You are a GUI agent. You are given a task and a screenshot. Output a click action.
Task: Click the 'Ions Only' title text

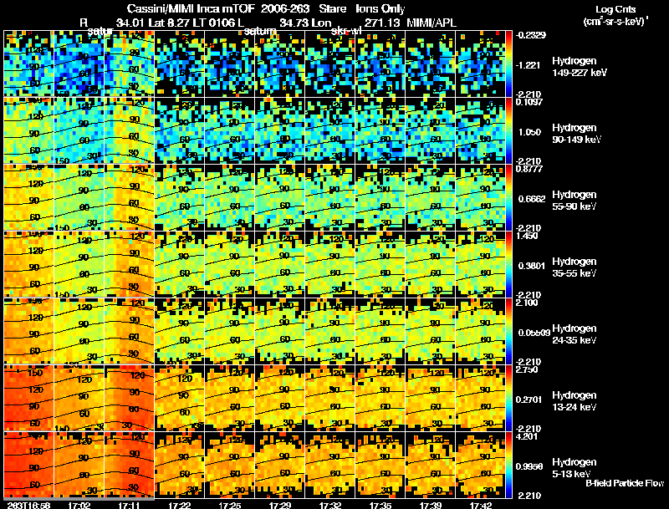point(380,8)
